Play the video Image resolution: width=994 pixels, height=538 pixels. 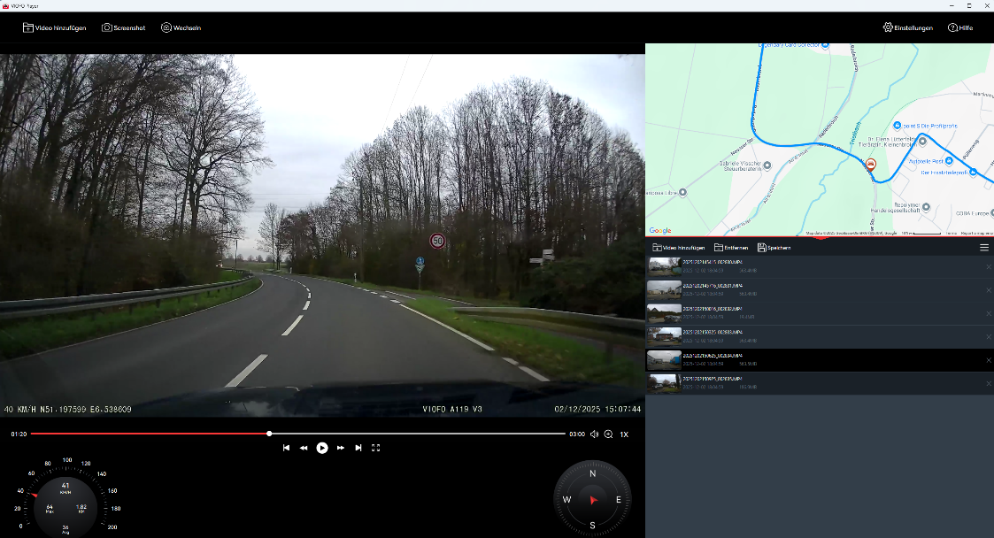(x=322, y=448)
